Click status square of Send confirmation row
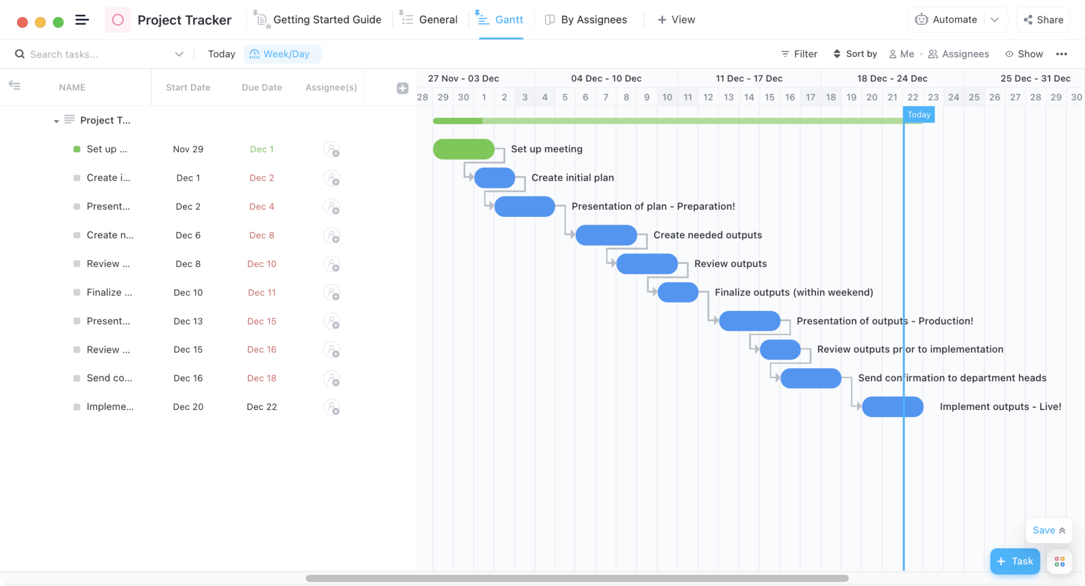 (x=77, y=378)
